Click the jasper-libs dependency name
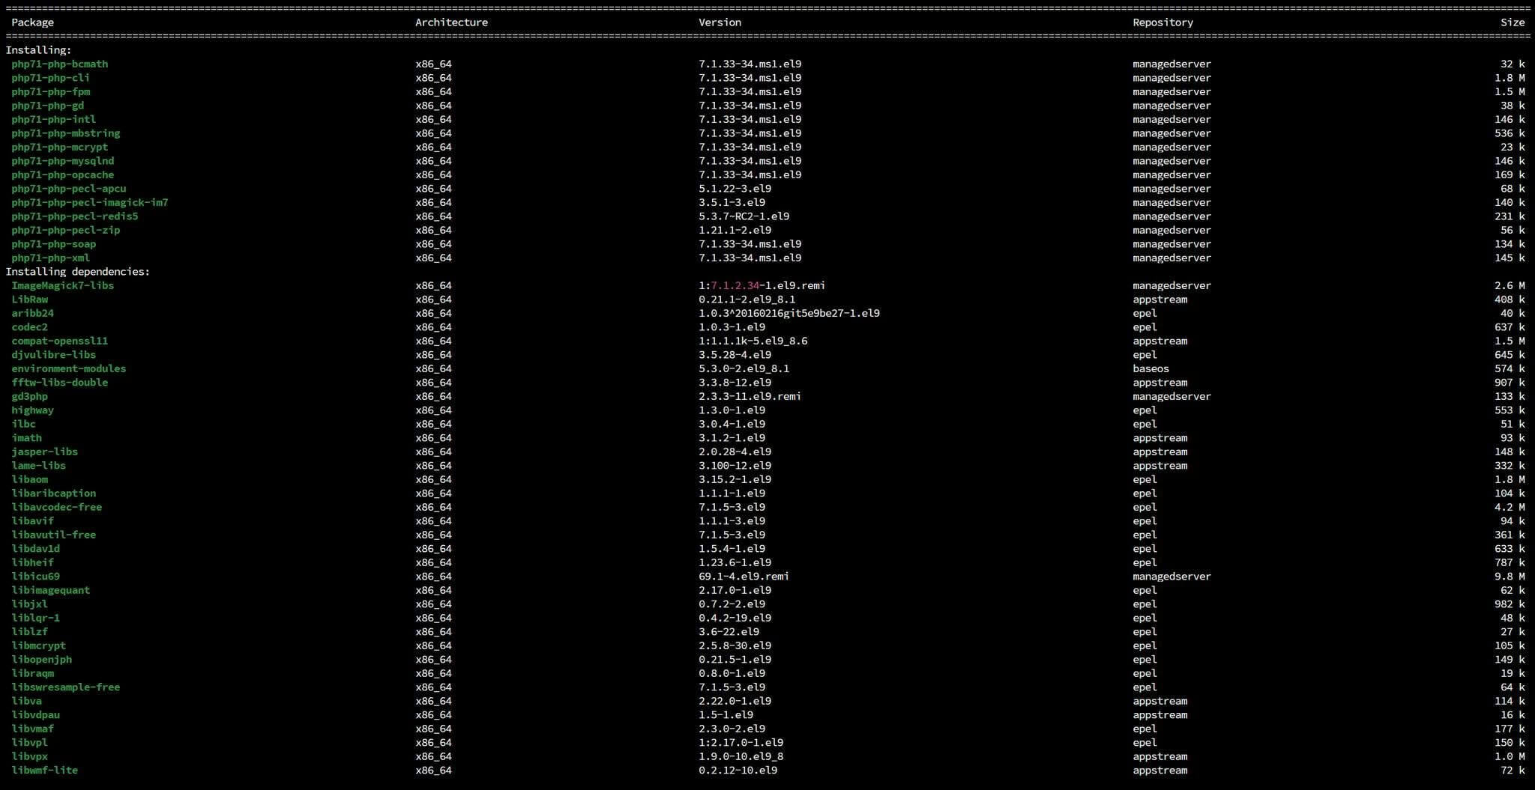The image size is (1535, 790). pos(44,452)
